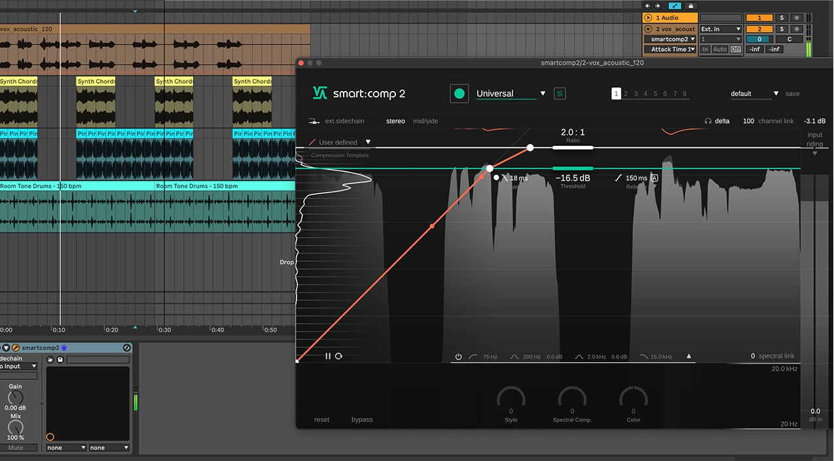The image size is (834, 461).
Task: Bypass the smart:comp 2 plugin
Action: point(362,420)
